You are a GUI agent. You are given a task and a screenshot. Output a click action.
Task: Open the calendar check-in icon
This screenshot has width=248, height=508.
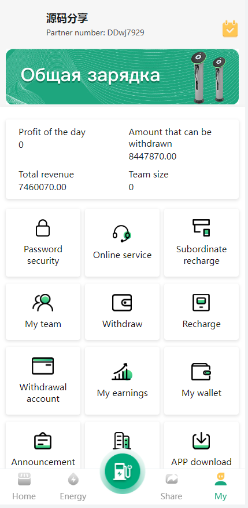point(230,28)
